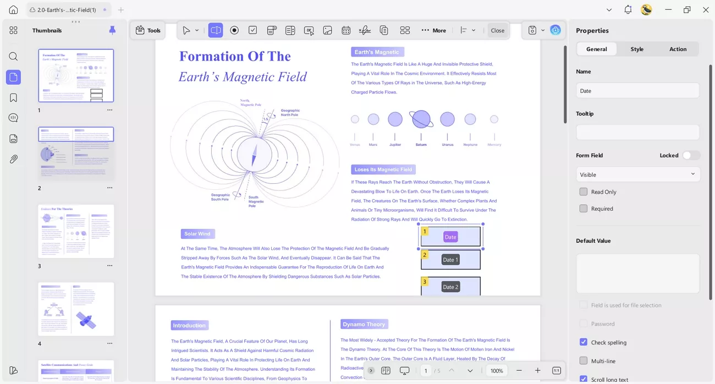Open the bookmarks panel

point(13,97)
